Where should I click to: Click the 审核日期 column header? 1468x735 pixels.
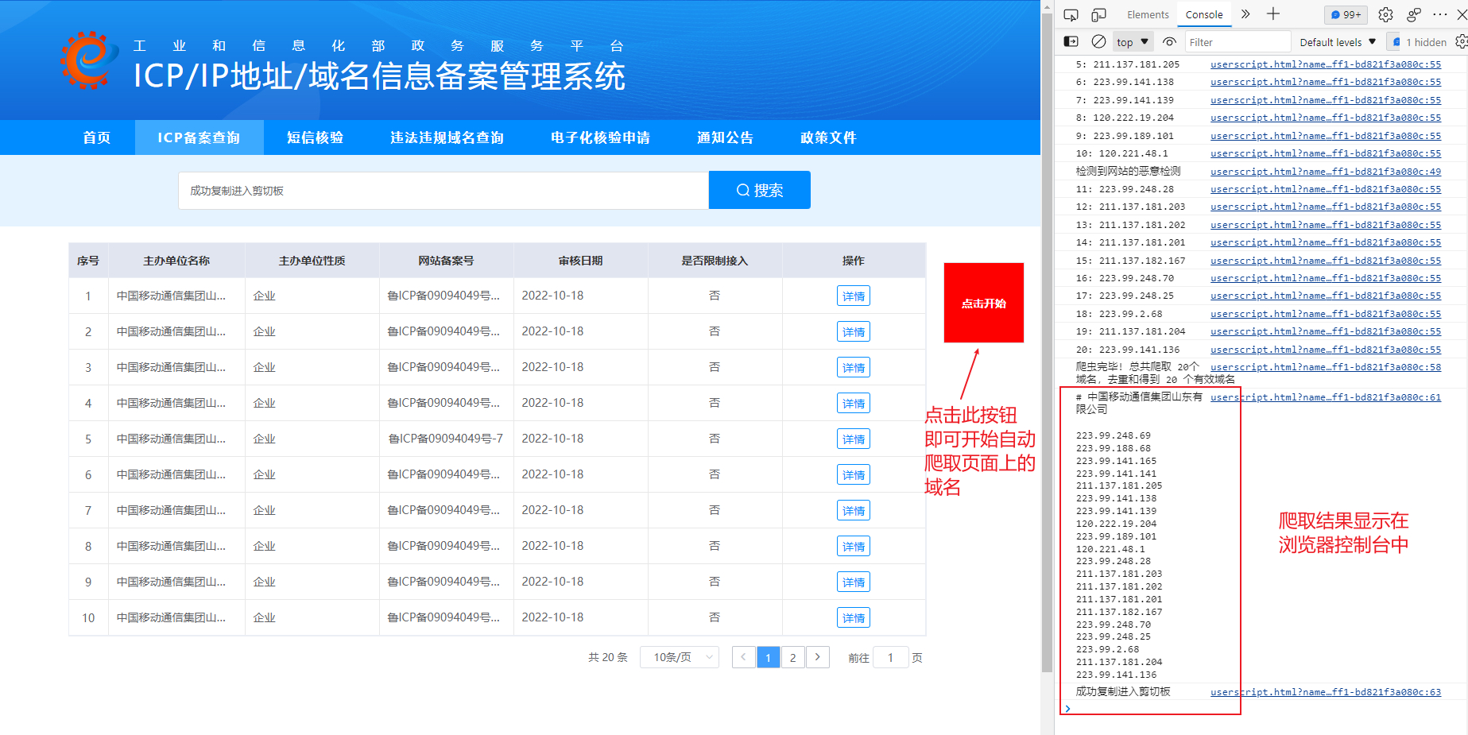[580, 261]
